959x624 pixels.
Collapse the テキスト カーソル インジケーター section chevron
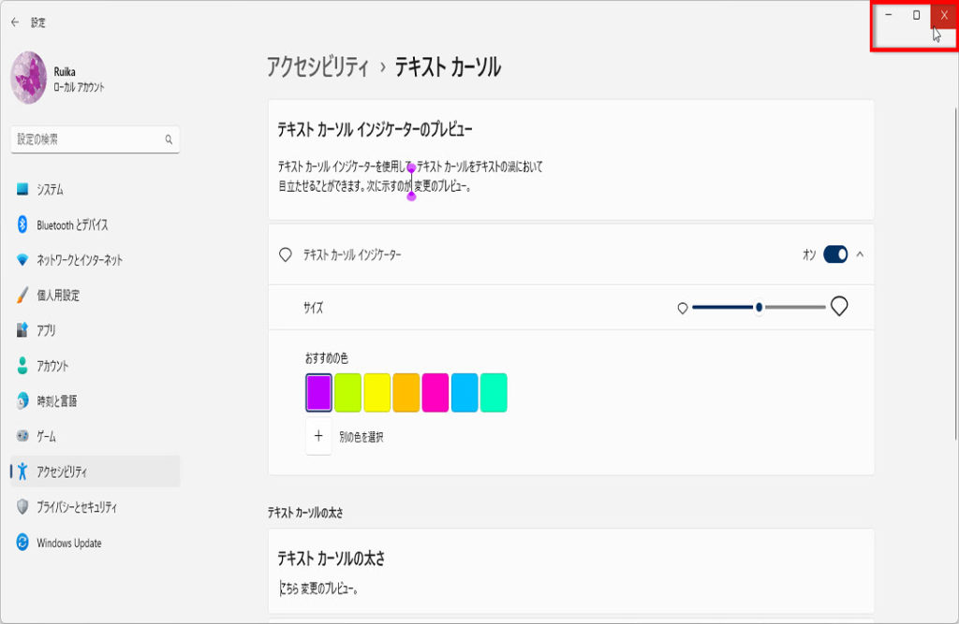[x=860, y=254]
